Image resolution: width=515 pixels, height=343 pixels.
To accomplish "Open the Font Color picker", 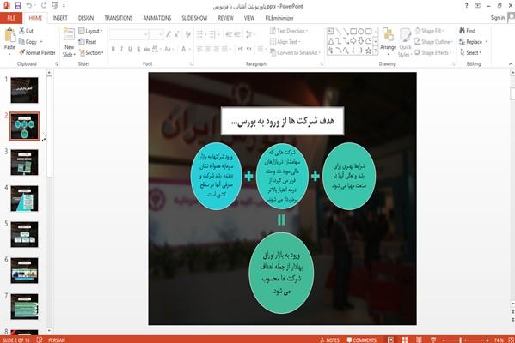I will (x=184, y=49).
